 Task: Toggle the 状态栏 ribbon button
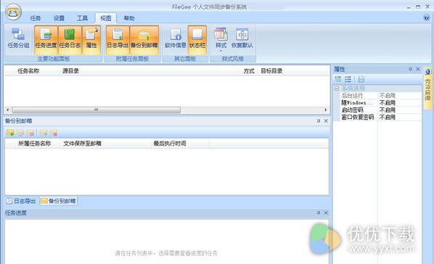pyautogui.click(x=197, y=39)
